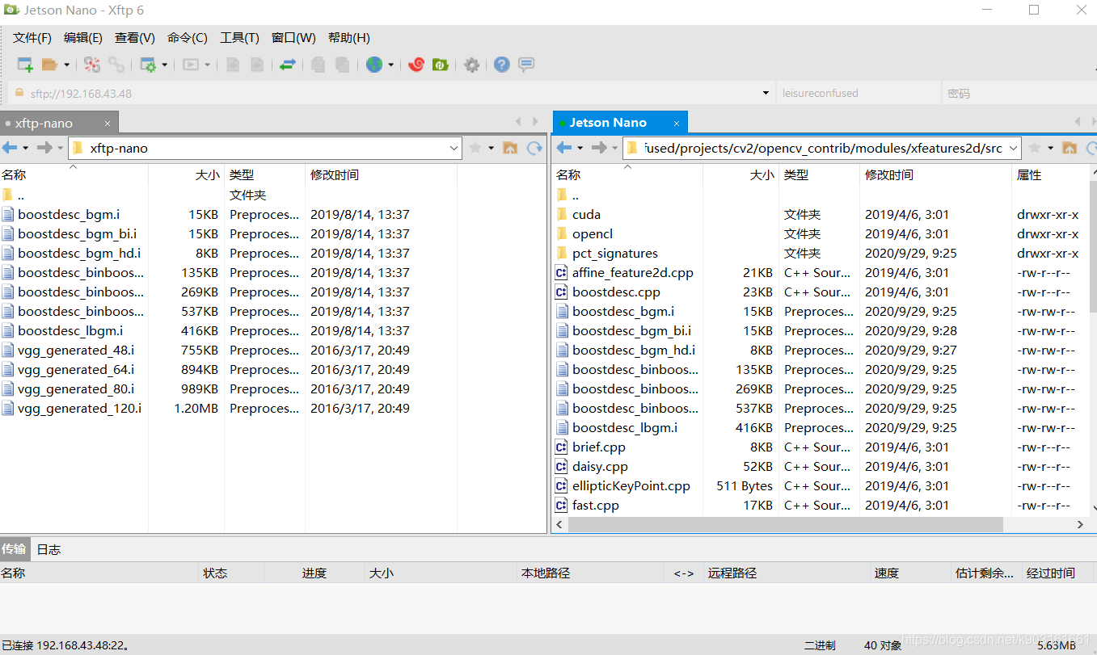The width and height of the screenshot is (1097, 655).
Task: Select boostdesc_lbgm.i in the left pane
Action: (x=70, y=331)
